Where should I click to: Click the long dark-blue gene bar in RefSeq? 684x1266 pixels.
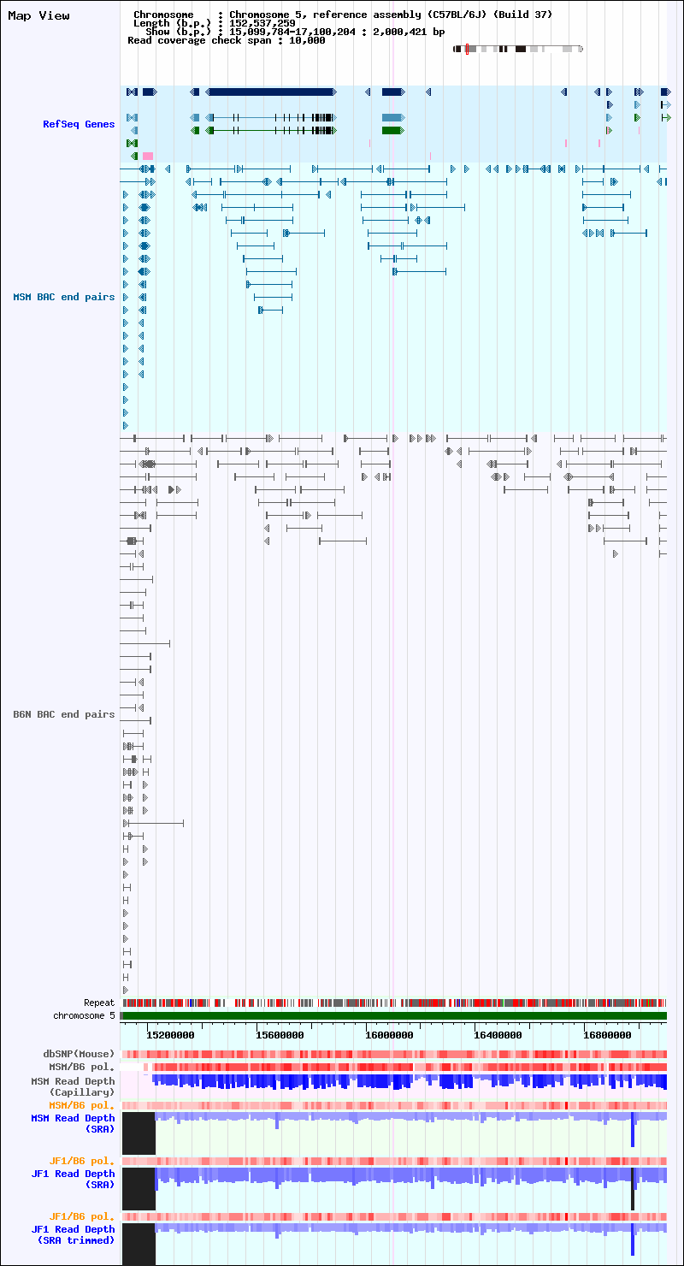[x=271, y=92]
